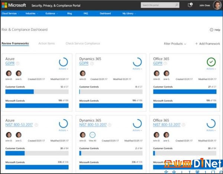
Task: Click Dynamics 365 GDPR progress circle
Action: pos(137,62)
